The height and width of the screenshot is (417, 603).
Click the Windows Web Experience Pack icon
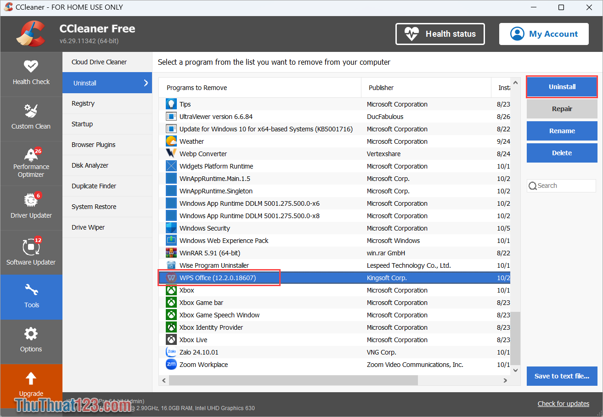tap(171, 241)
